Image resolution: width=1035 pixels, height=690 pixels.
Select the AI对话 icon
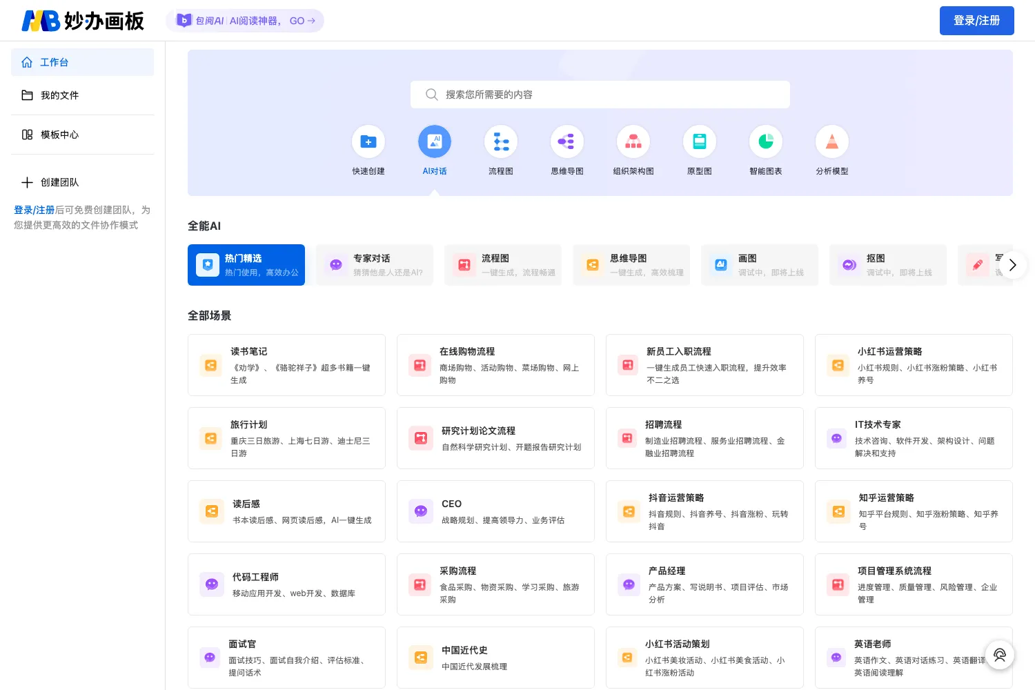tap(435, 142)
